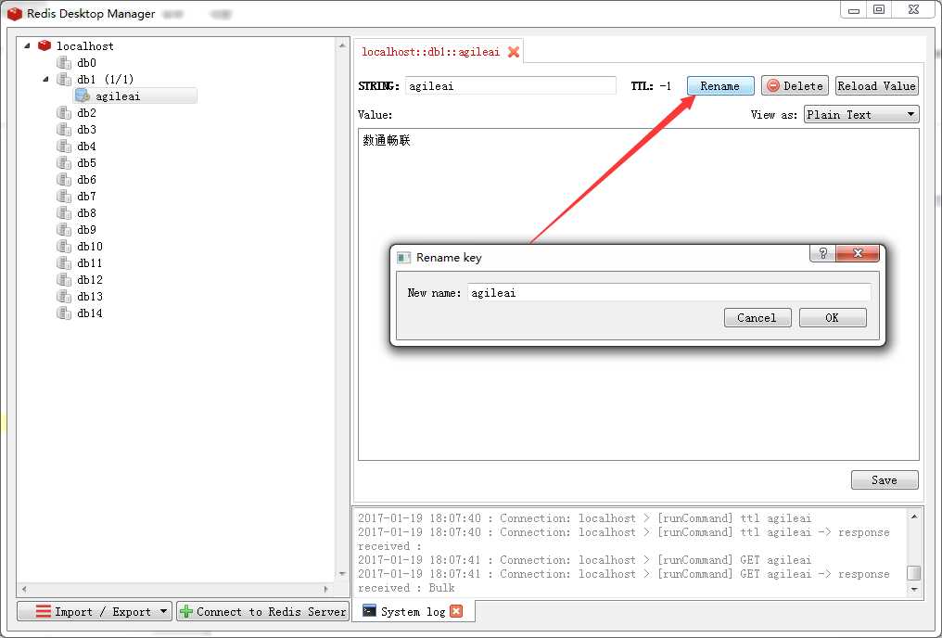This screenshot has width=942, height=638.
Task: Click the system log scroll down arrow
Action: pyautogui.click(x=914, y=590)
